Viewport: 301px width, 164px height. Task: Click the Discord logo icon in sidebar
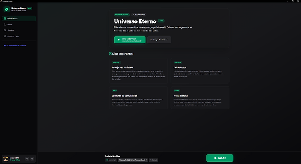5,45
